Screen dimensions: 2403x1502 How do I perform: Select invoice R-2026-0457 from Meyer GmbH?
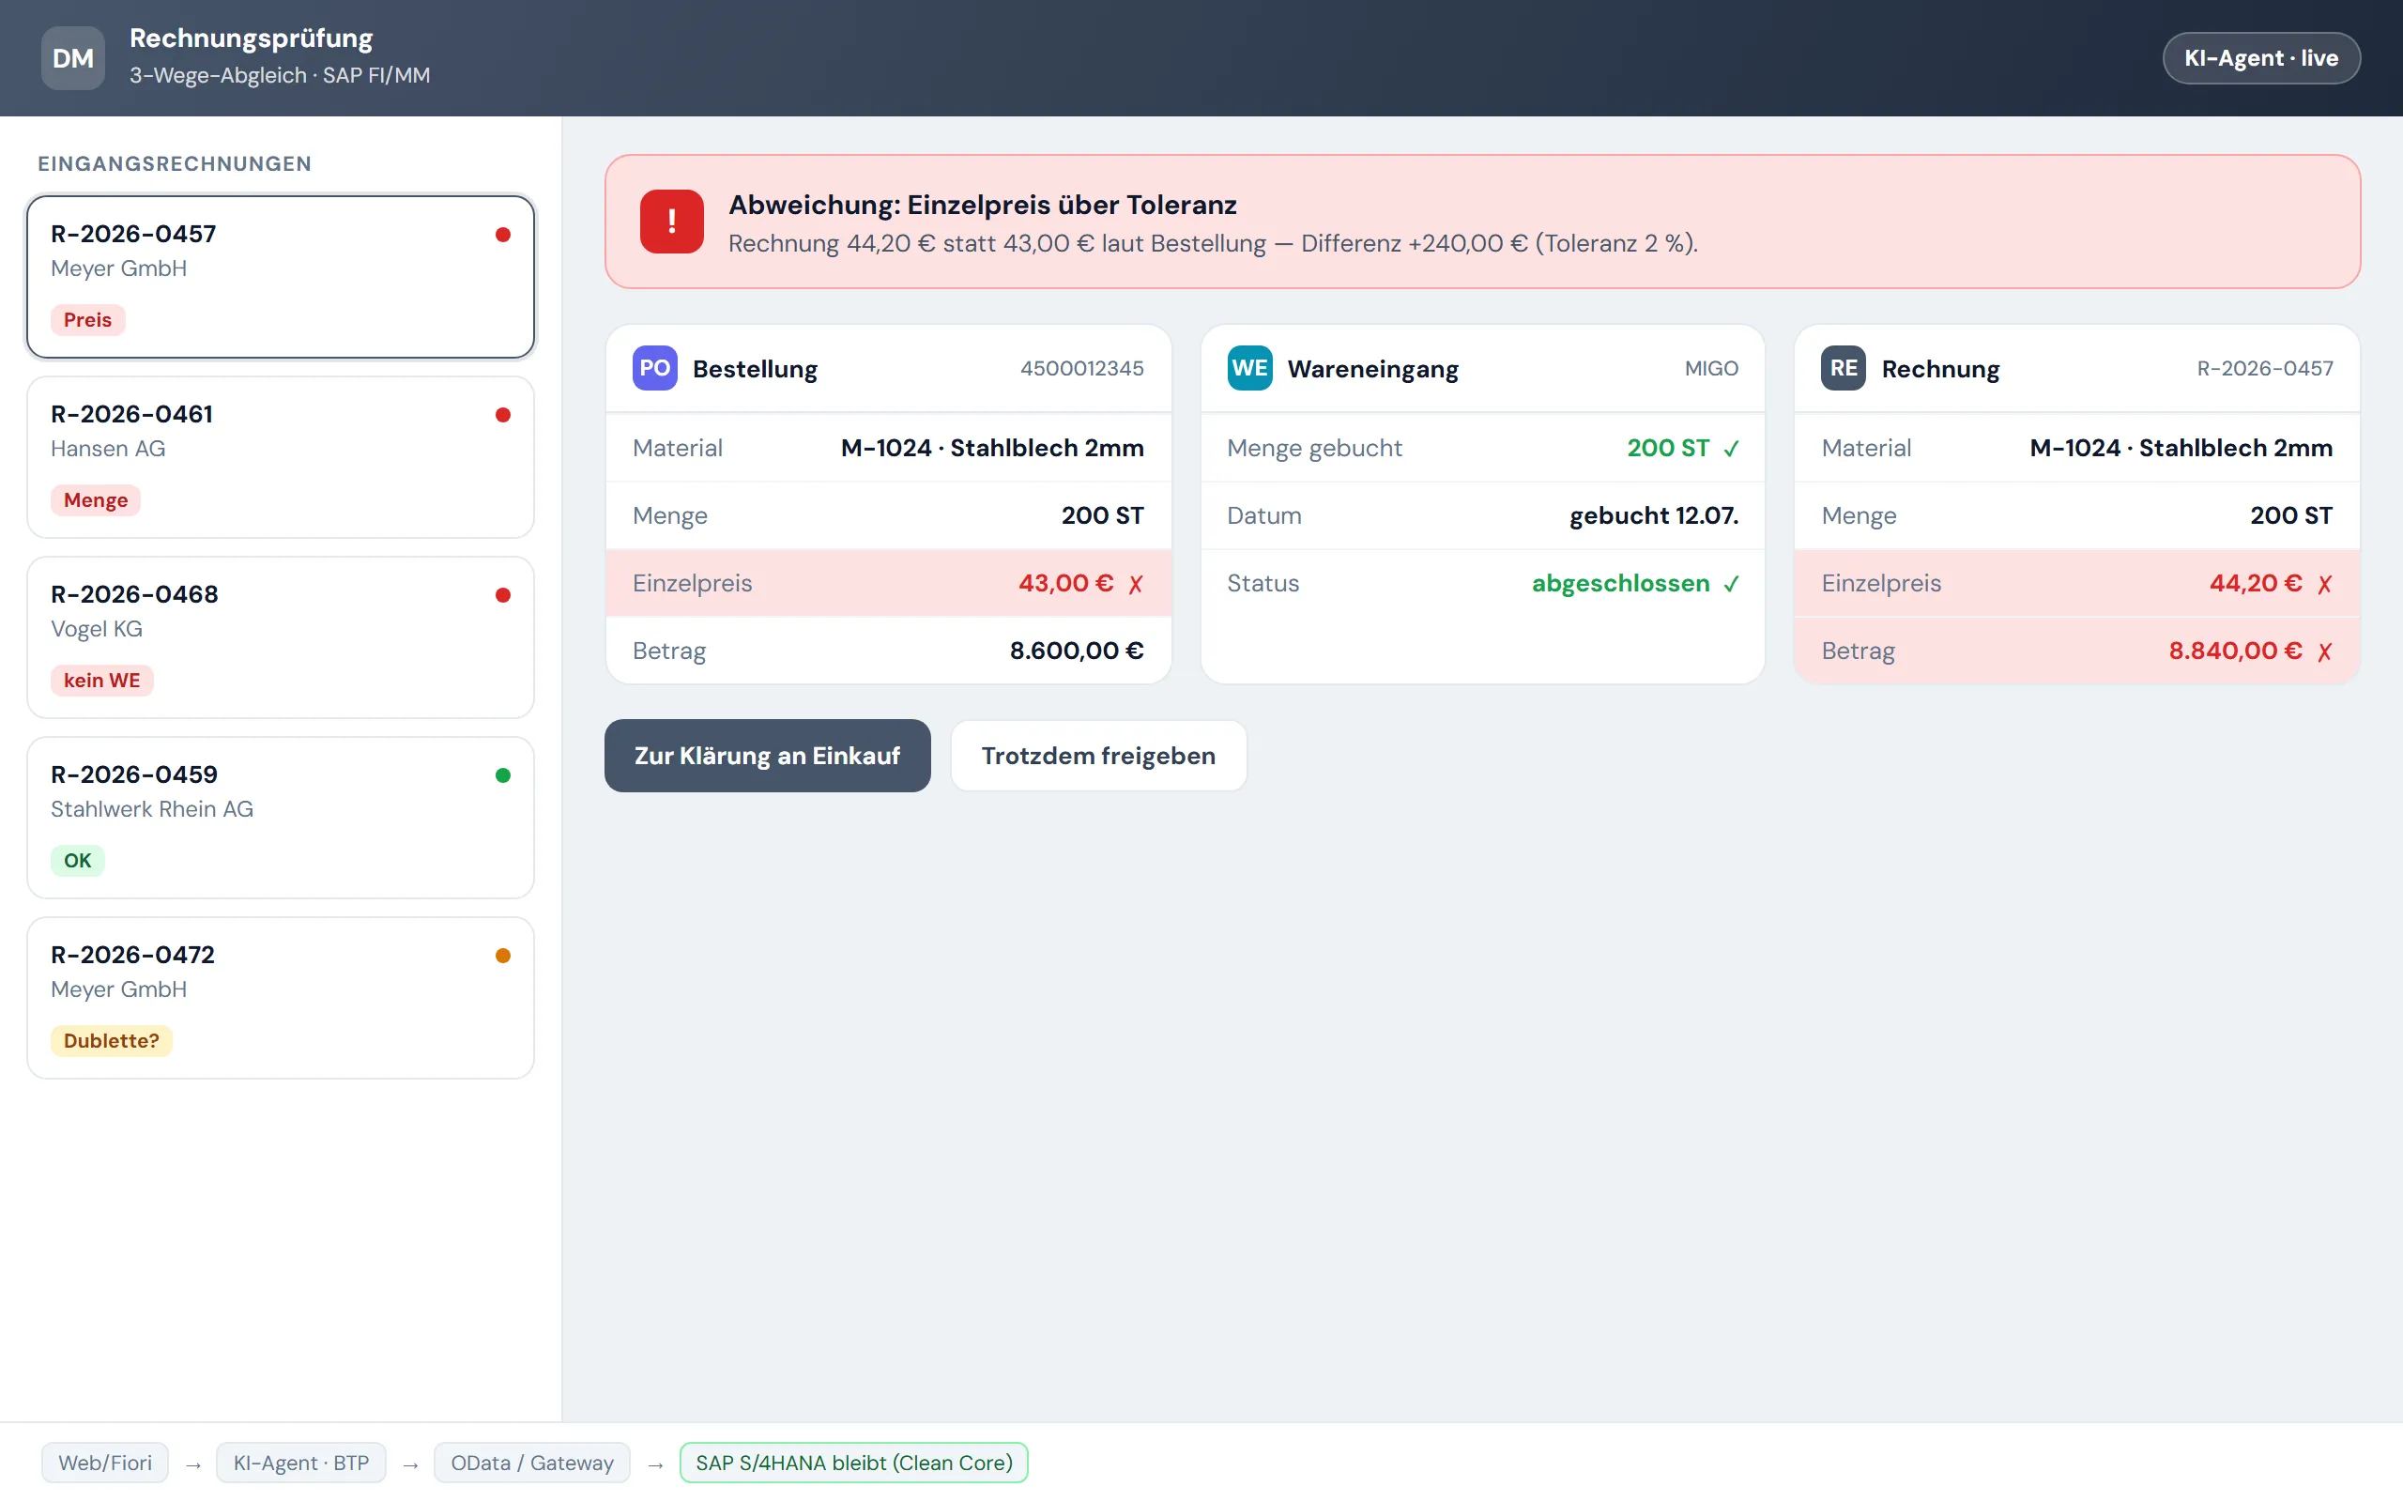point(281,277)
